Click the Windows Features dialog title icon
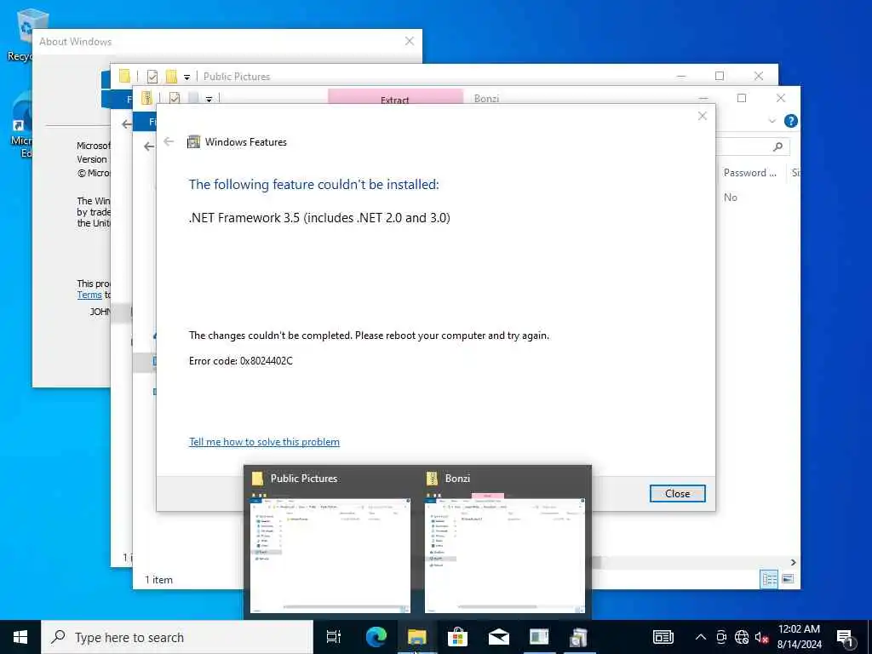The width and height of the screenshot is (872, 654). tap(193, 142)
